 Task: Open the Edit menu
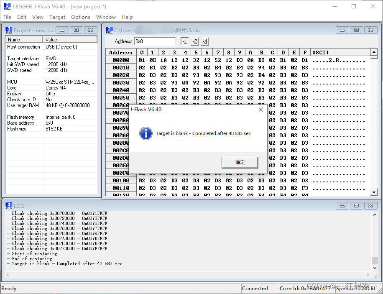point(21,17)
